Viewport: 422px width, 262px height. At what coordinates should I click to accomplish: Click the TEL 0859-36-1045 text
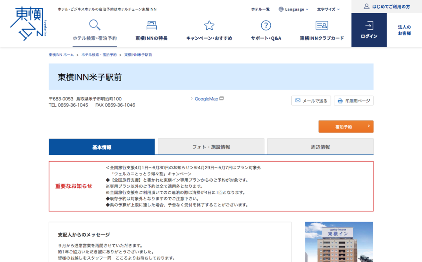(68, 105)
